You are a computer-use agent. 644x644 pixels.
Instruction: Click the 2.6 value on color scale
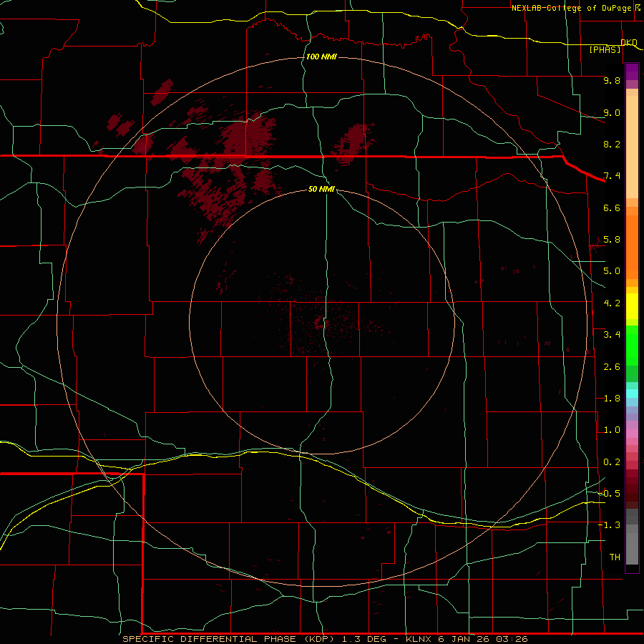tap(612, 367)
